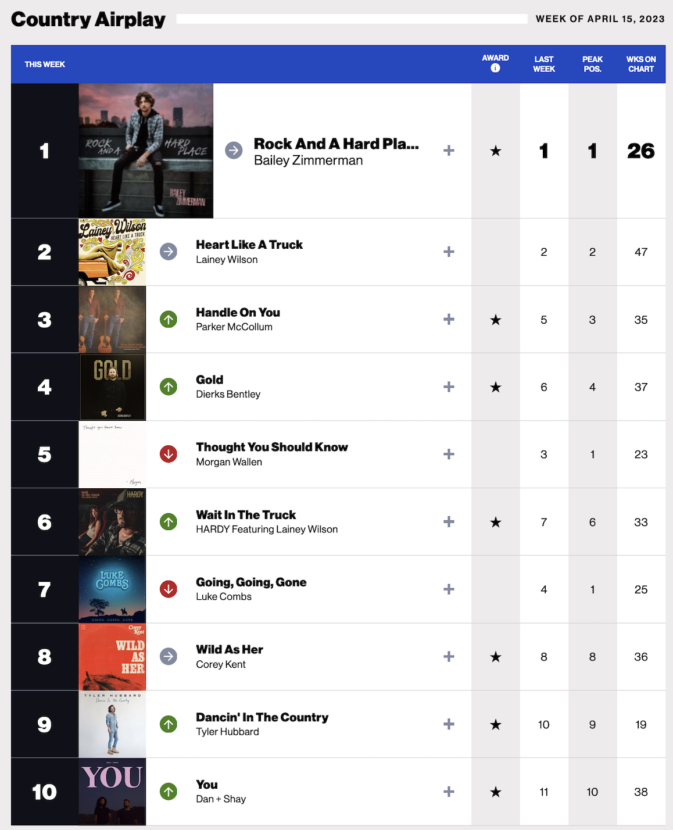673x830 pixels.
Task: Click red down arrow beside Thought You Should Know
Action: click(169, 455)
